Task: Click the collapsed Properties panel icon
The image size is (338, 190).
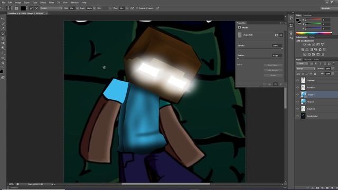Action: click(x=291, y=25)
